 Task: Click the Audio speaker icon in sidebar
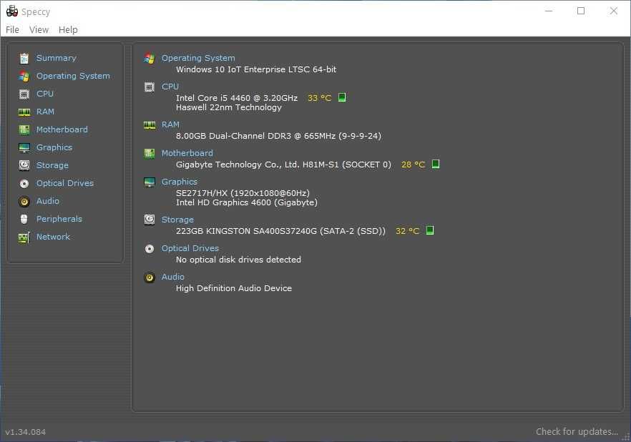[x=24, y=201]
